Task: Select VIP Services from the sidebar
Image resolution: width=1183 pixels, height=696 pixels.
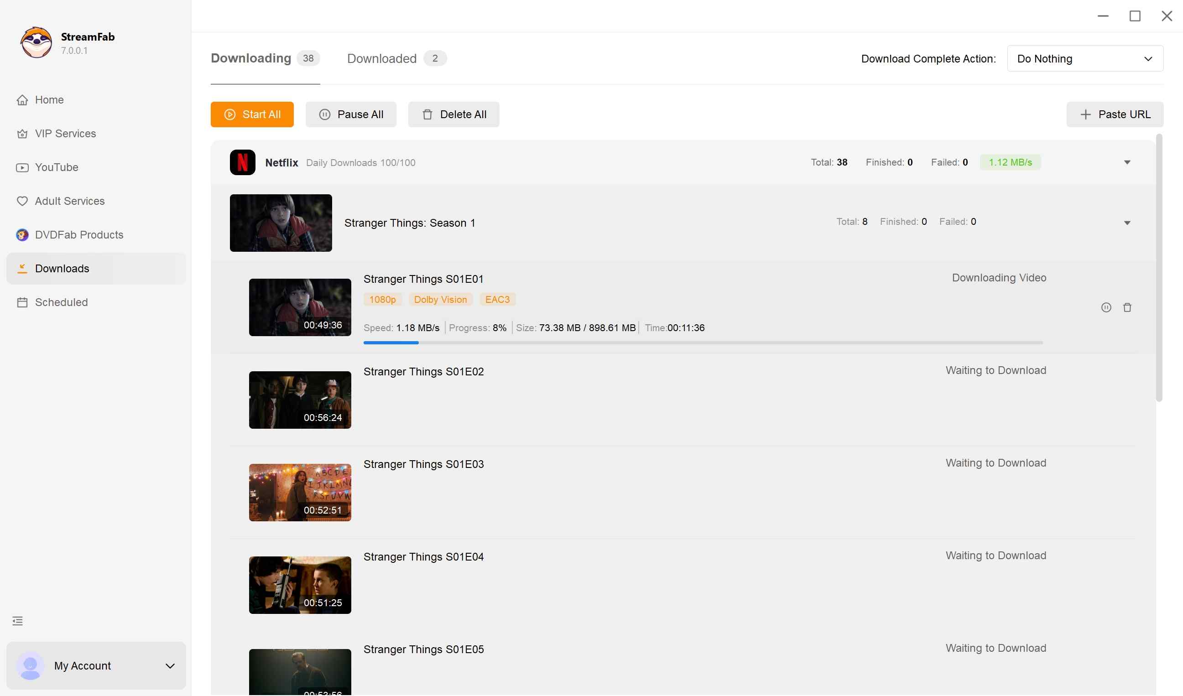Action: pyautogui.click(x=65, y=133)
